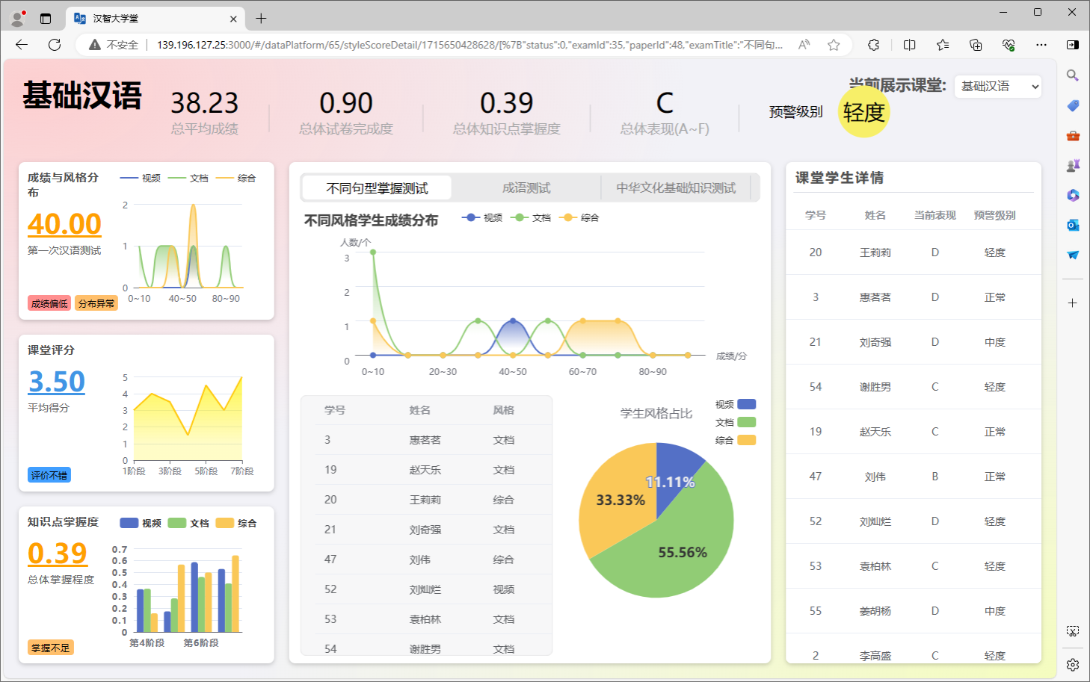Click the 3.50 classroom rating link
Image resolution: width=1090 pixels, height=682 pixels.
click(x=57, y=382)
